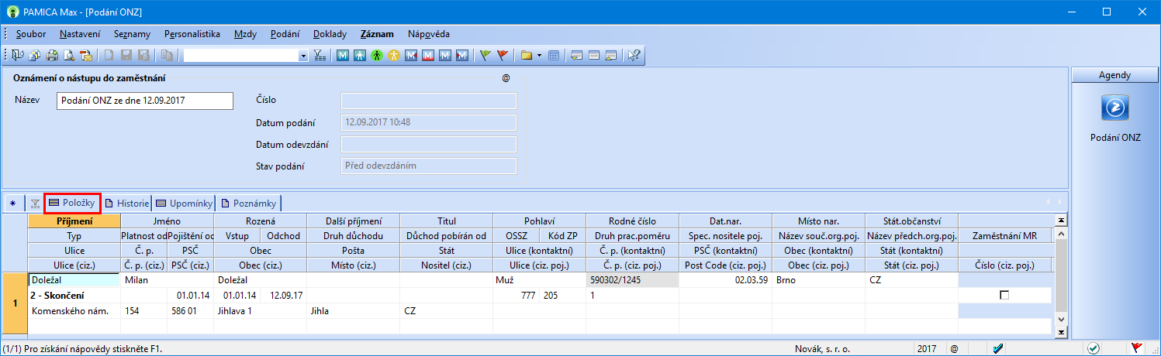The image size is (1161, 356).
Task: Select the Jihlava 1 town cell
Action: 260,311
